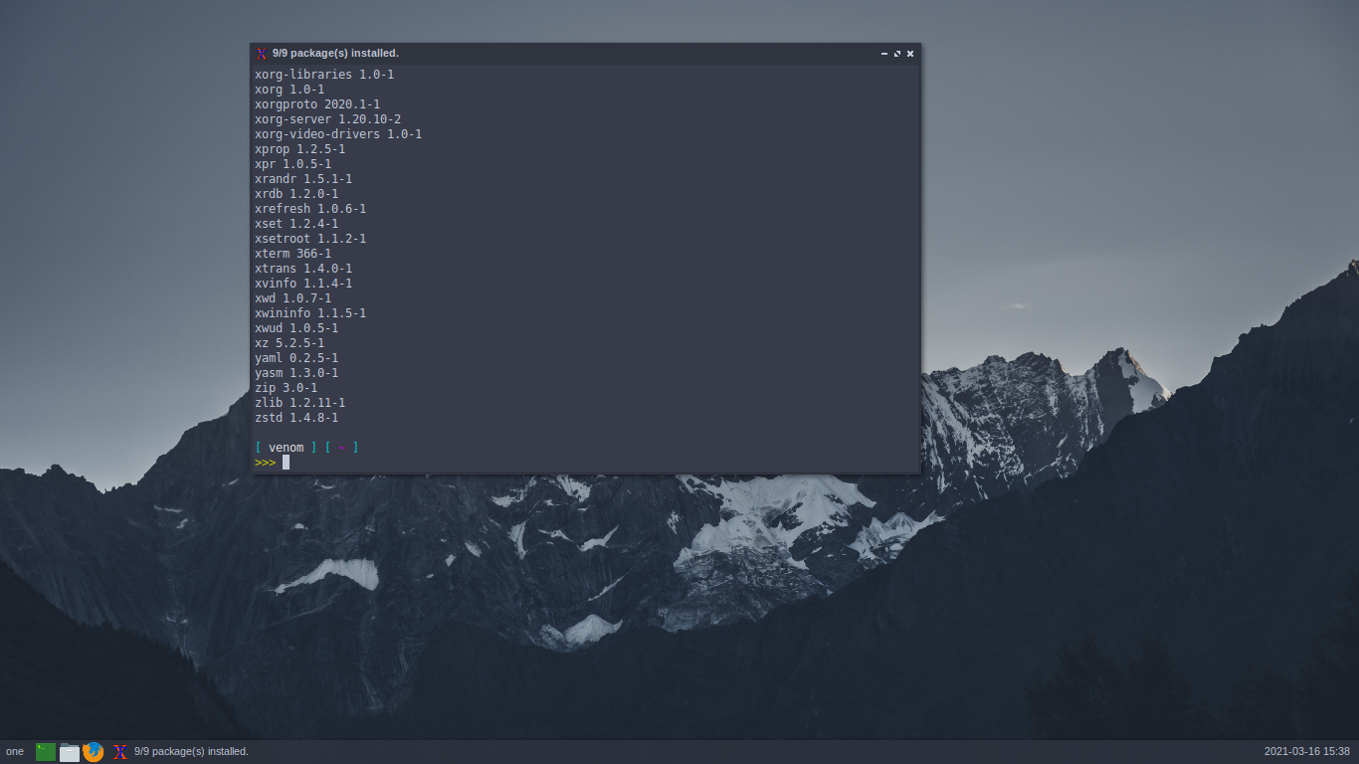
Task: Click the 'venom' hostname in the prompt
Action: point(286,448)
